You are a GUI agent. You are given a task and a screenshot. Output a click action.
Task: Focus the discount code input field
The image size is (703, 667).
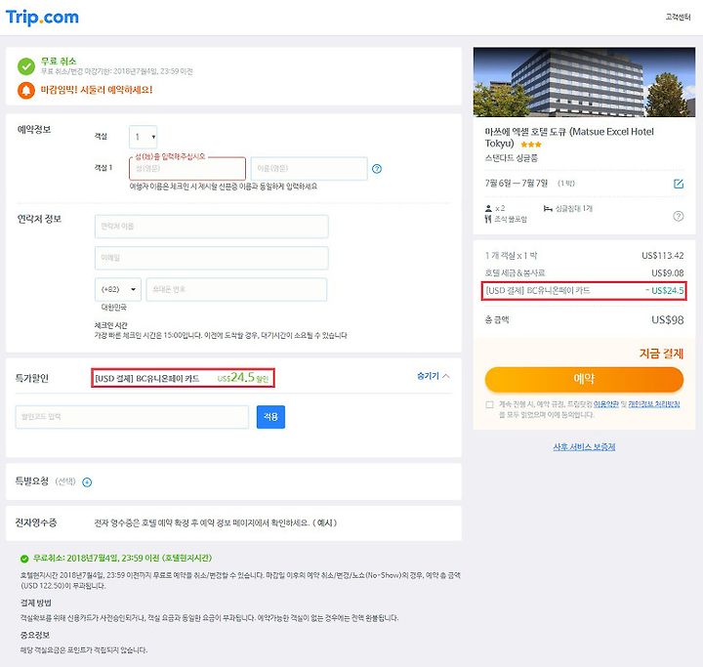click(132, 417)
